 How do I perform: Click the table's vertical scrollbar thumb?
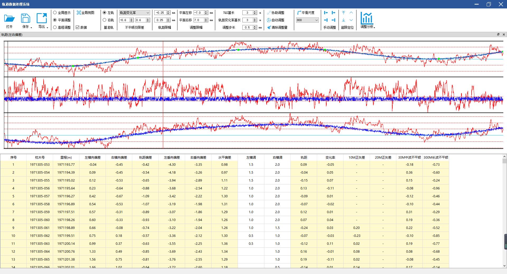click(505, 161)
